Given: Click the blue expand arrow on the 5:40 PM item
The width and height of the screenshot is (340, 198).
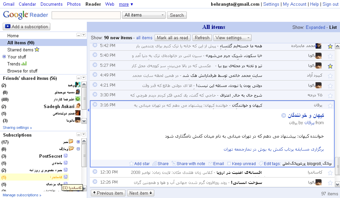Looking at the screenshot, I should [94, 55].
